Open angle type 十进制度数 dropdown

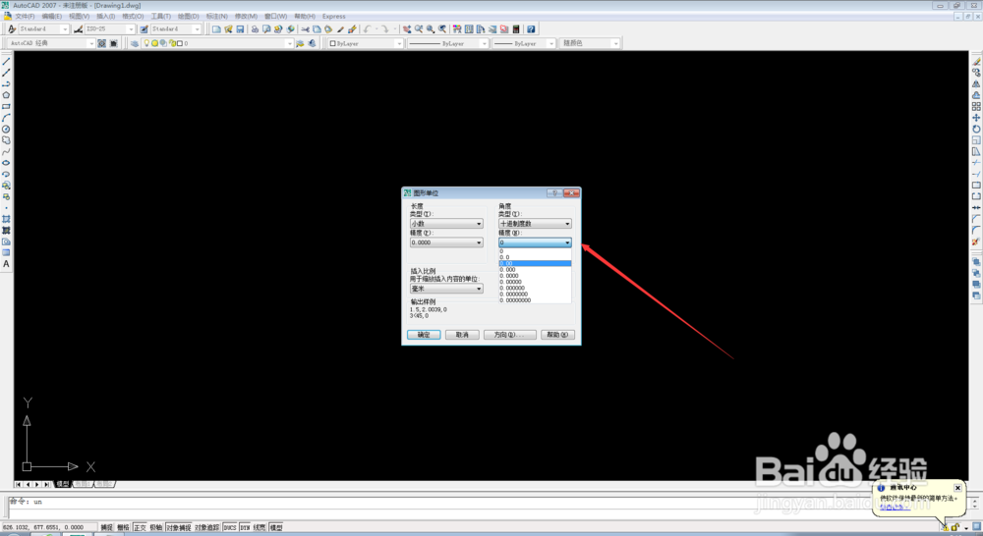tap(535, 224)
